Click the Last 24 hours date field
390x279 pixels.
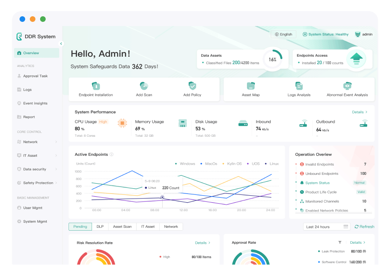[x=326, y=226]
